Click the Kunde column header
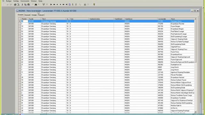205x115 pixels. click(x=34, y=19)
